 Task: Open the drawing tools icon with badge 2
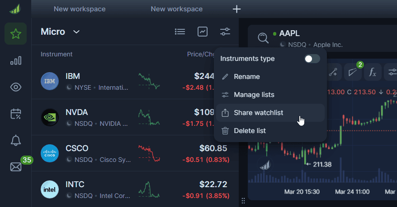(x=353, y=72)
